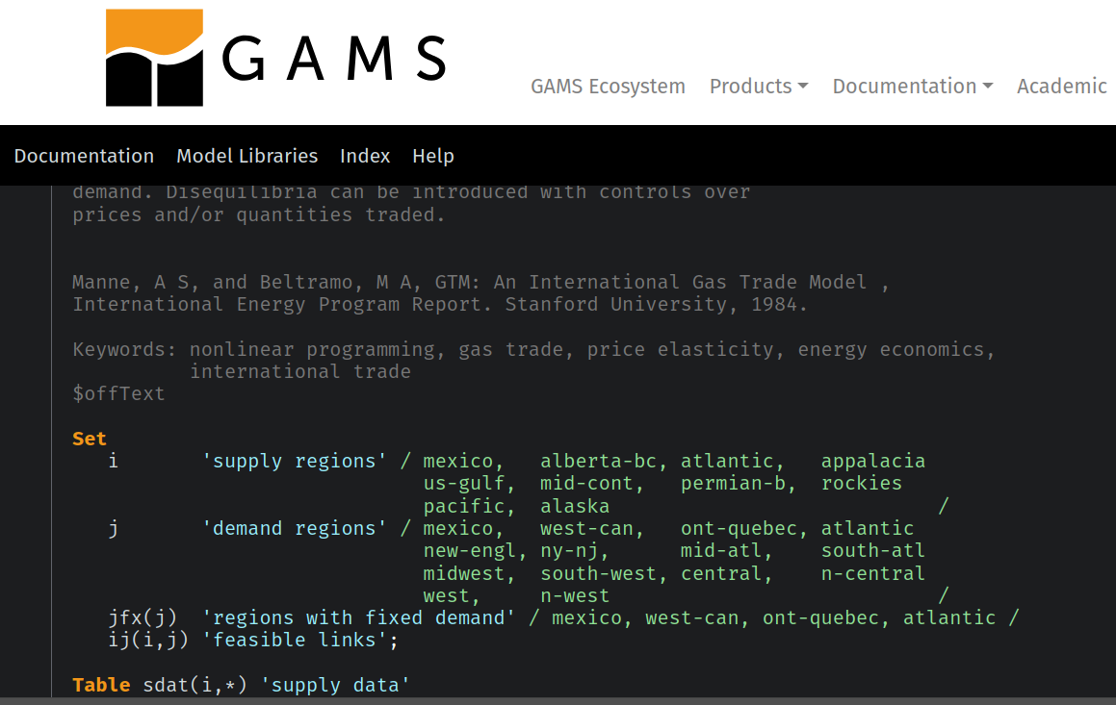
Task: Go to the Index menu item
Action: (x=365, y=156)
